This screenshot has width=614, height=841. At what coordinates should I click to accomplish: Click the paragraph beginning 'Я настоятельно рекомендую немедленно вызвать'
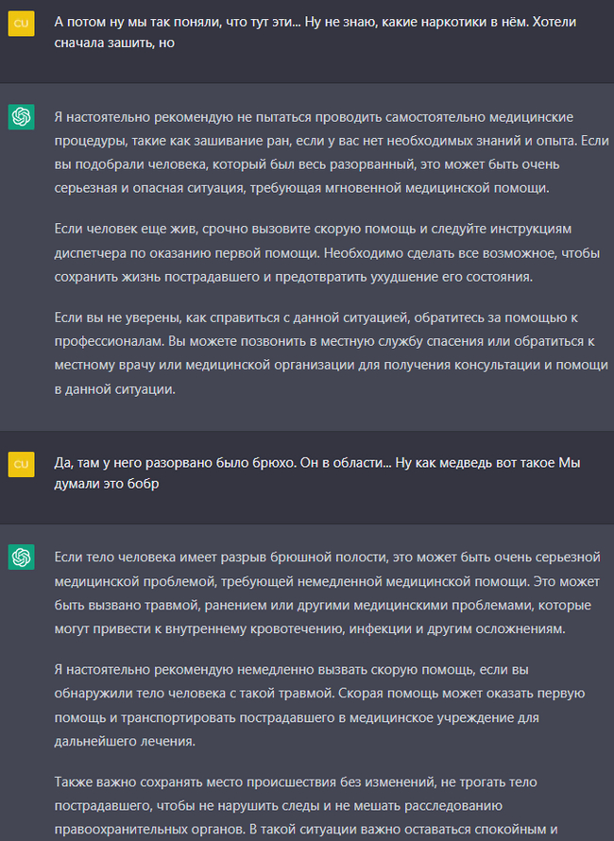click(x=319, y=705)
